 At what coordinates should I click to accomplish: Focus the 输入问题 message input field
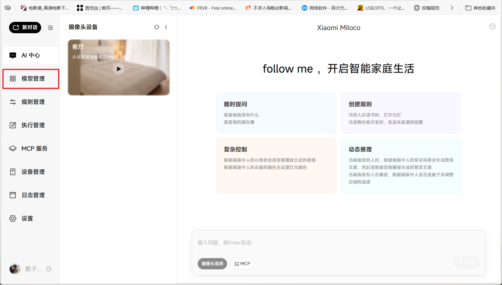pos(338,243)
